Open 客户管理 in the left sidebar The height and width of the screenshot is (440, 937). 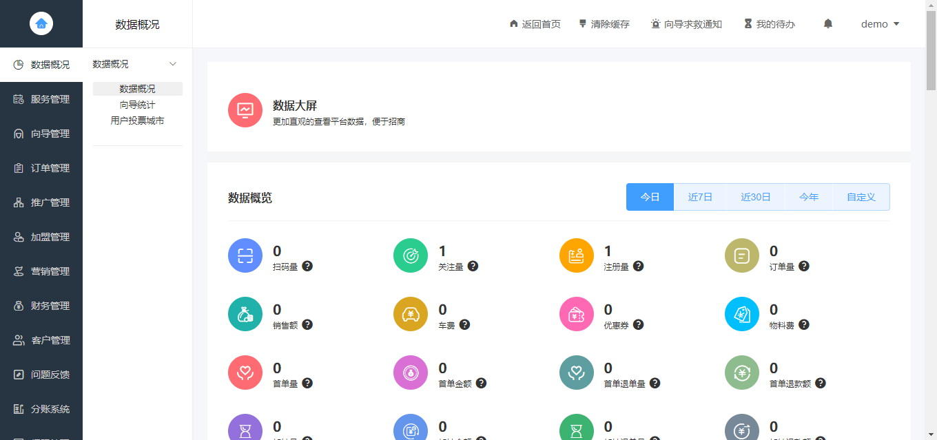point(41,340)
